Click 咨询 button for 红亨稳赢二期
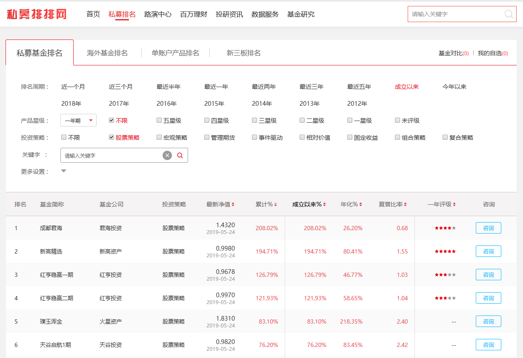The height and width of the screenshot is (358, 523). tap(489, 298)
